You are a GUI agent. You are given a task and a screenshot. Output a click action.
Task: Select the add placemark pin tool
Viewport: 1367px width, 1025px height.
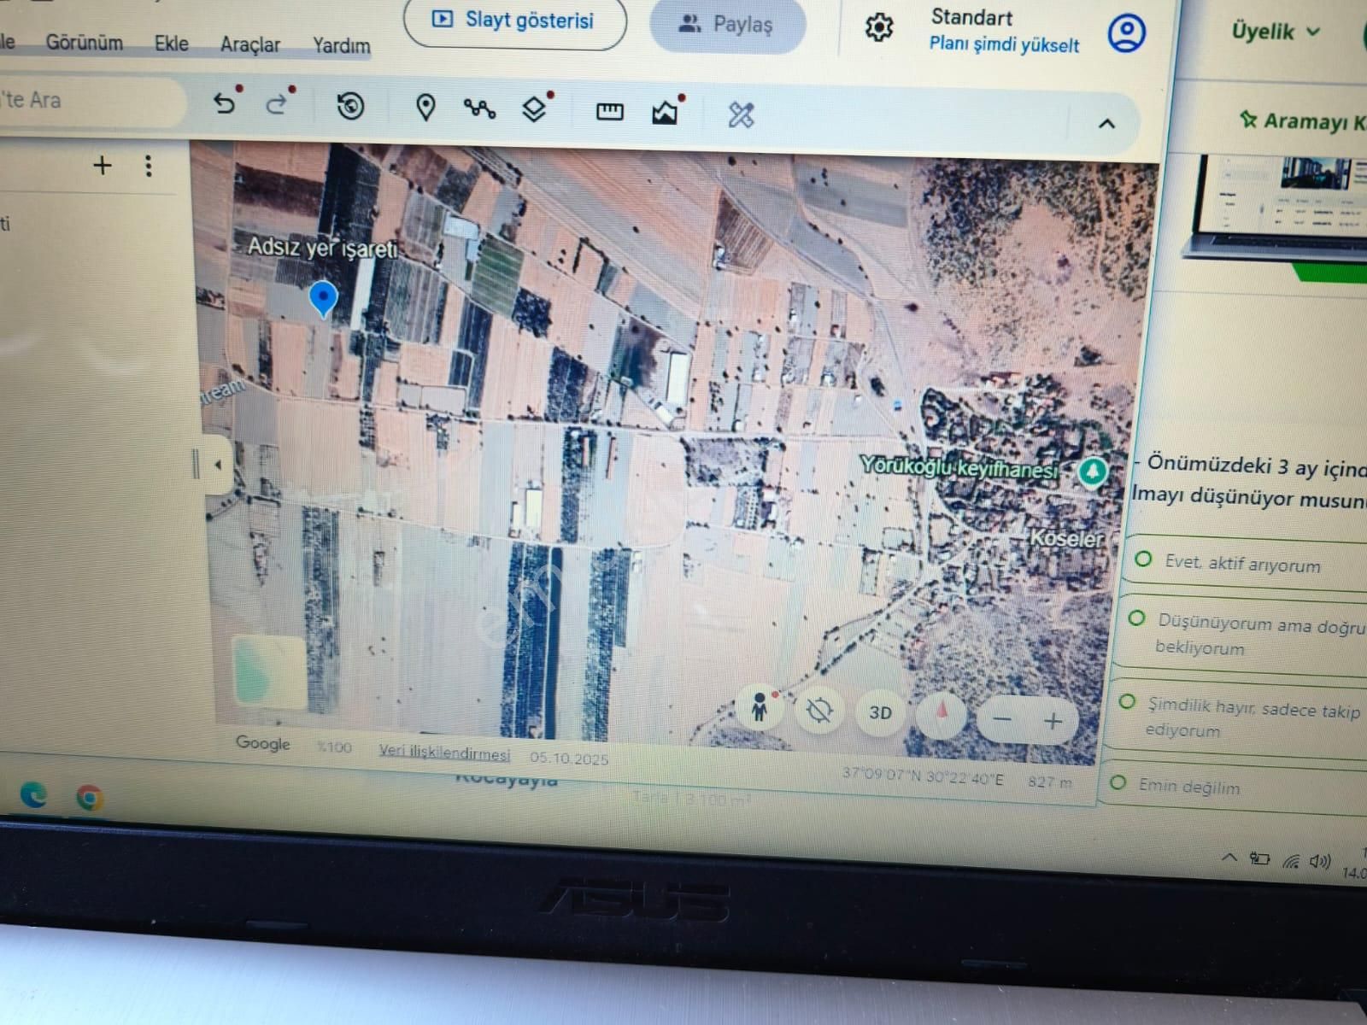click(x=425, y=108)
